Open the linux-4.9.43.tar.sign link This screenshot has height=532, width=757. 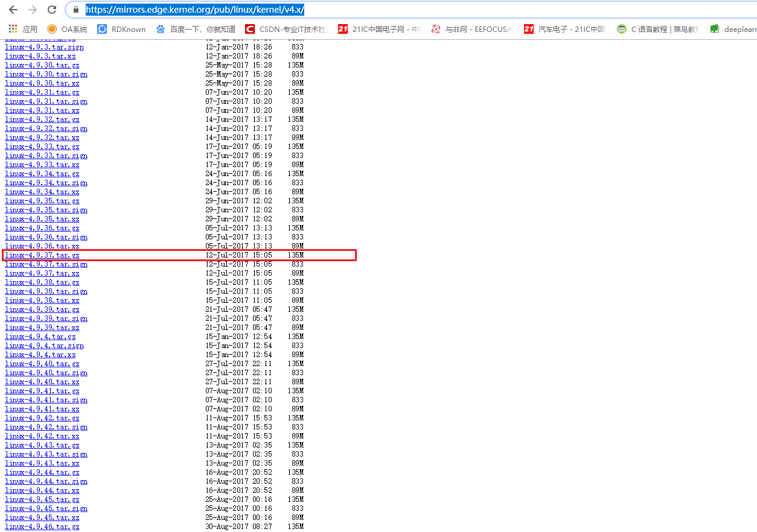[x=46, y=454]
